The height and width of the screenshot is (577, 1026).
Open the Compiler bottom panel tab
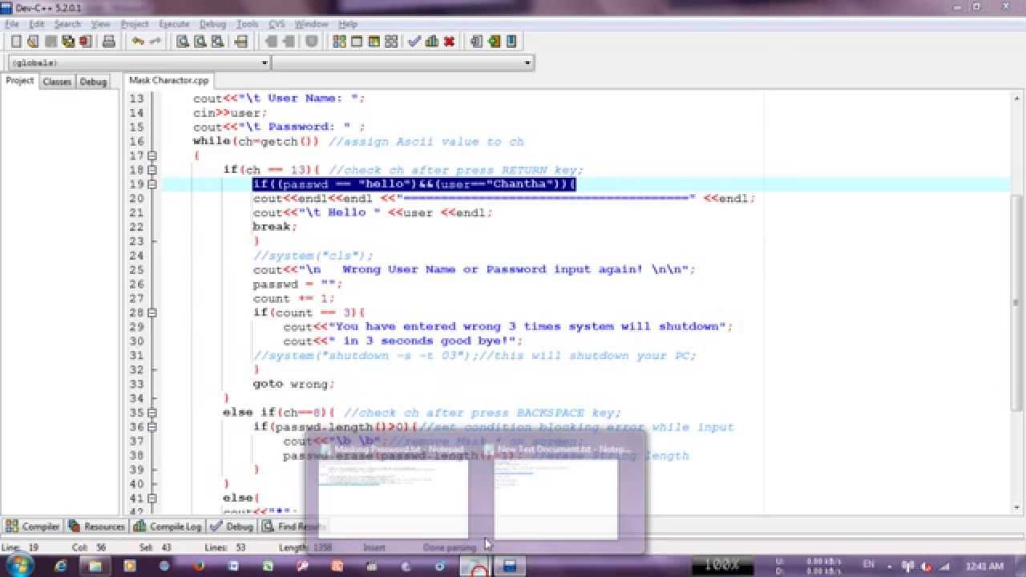tap(33, 527)
